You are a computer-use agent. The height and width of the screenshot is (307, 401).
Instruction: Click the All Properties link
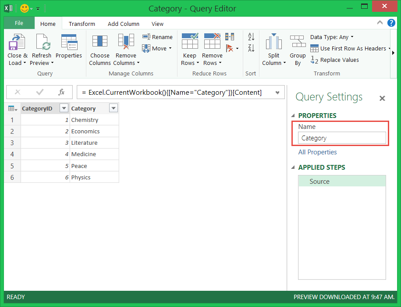[318, 152]
